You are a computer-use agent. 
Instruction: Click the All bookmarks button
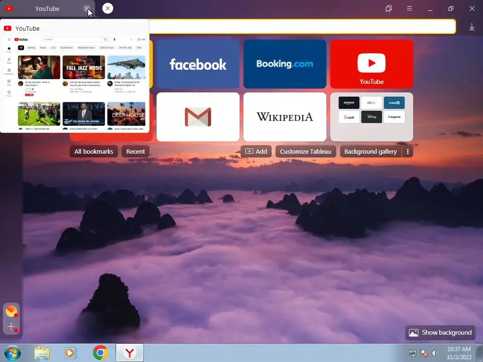[94, 151]
